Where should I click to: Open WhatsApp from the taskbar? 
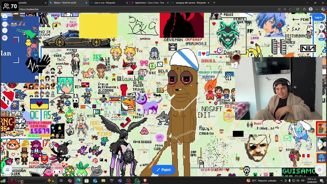(x=137, y=181)
